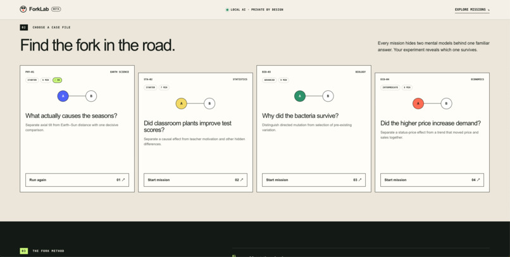
Task: Click Run again on the seasons mission
Action: click(x=77, y=180)
